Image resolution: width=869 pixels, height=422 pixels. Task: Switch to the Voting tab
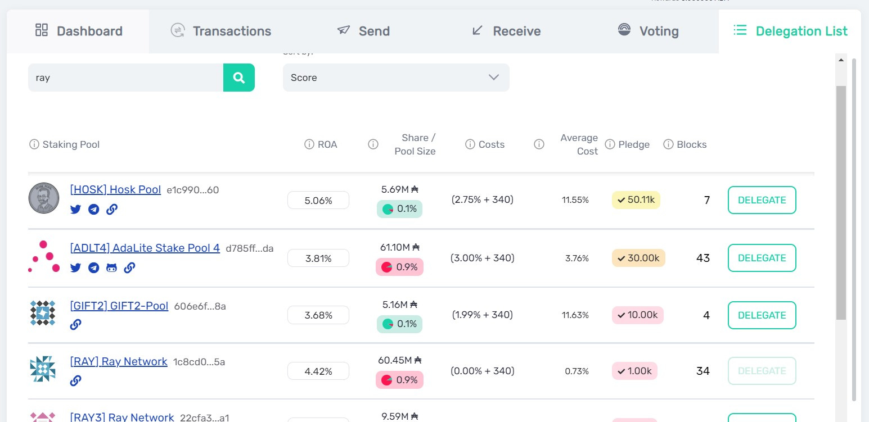(647, 31)
